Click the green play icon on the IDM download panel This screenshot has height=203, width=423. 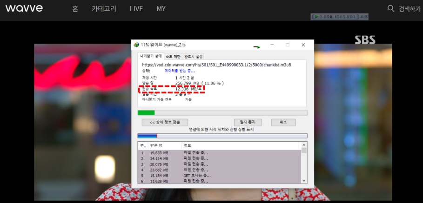(x=316, y=16)
